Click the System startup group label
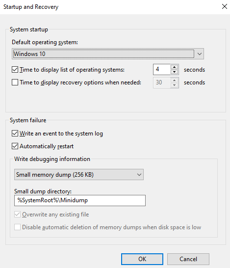The height and width of the screenshot is (268, 230). tap(29, 29)
